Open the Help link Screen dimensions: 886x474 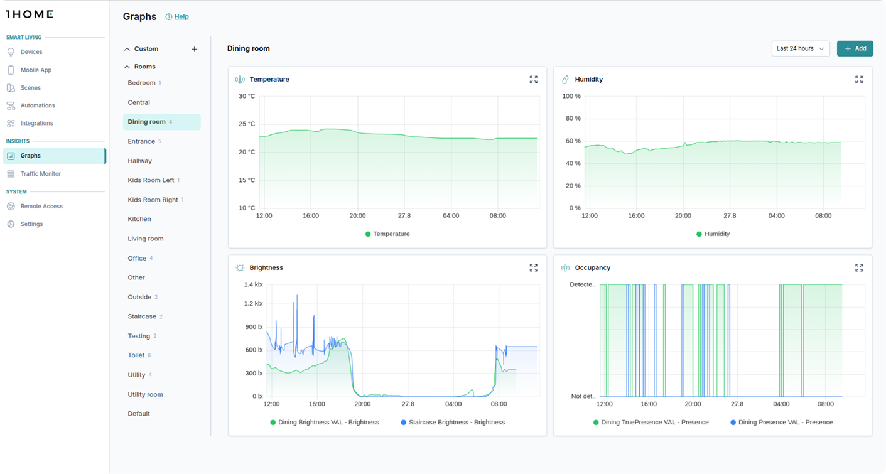click(177, 16)
